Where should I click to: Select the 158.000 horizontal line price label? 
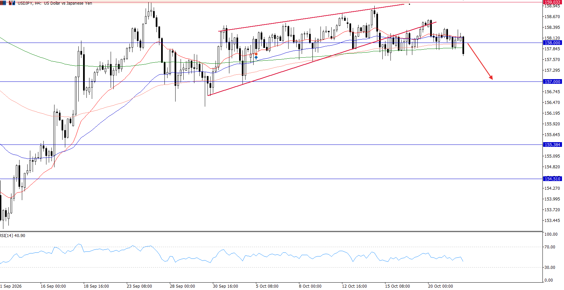click(x=552, y=43)
